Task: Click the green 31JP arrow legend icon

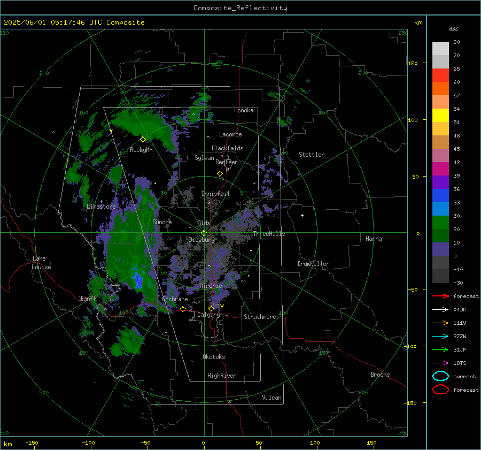Action: 440,349
